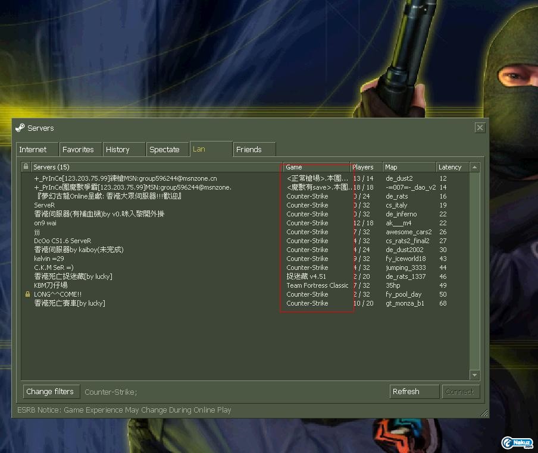This screenshot has width=538, height=453.
Task: Click the Steam logo in Servers title
Action: coord(20,128)
